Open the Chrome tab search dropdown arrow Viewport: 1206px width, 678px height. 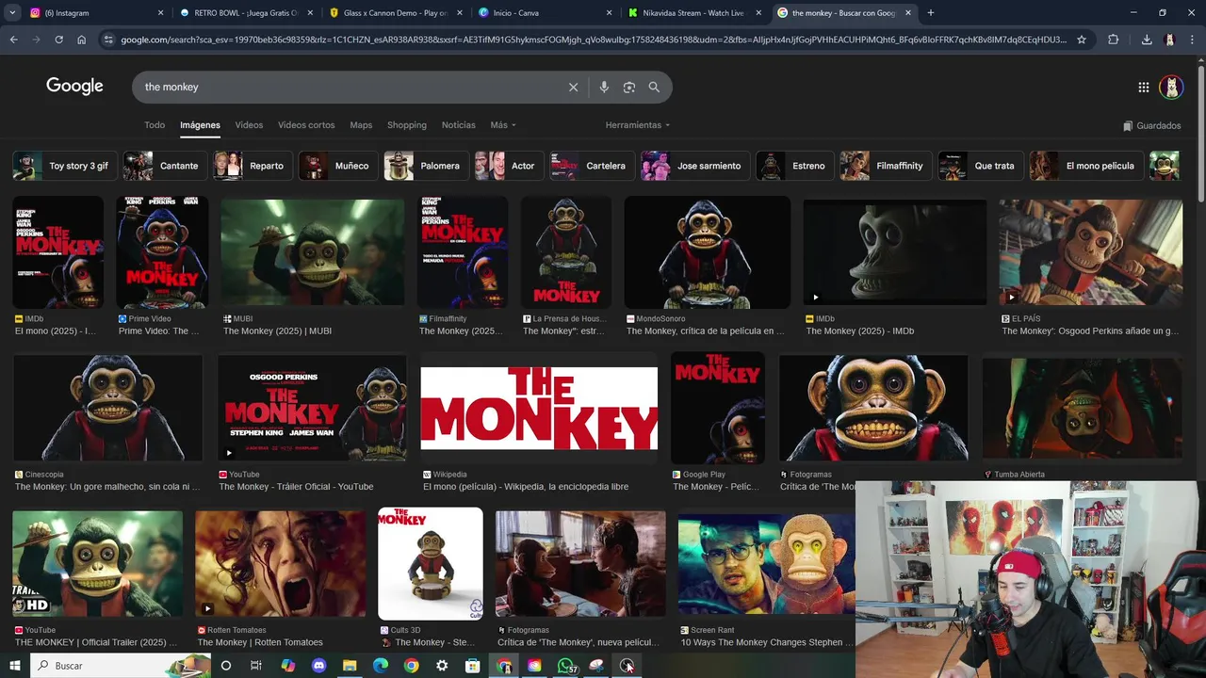[x=12, y=13]
